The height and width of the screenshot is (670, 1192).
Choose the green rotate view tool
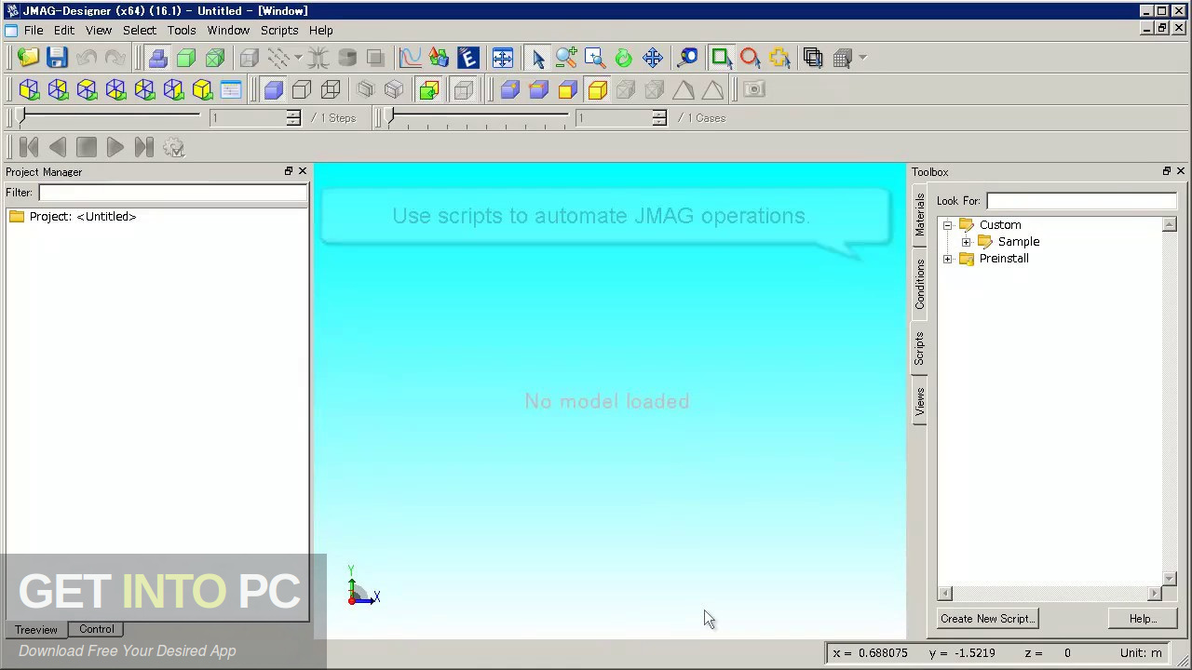[624, 58]
